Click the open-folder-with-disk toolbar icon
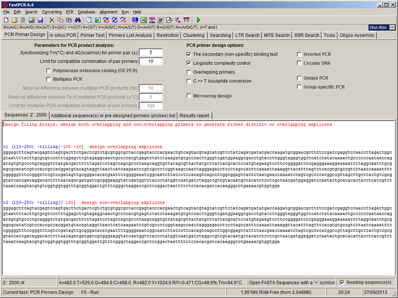Viewport: 398px width, 298px height. point(32,20)
